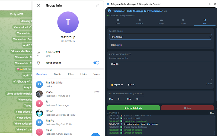Image resolution: width=217 pixels, height=136 pixels.
Task: Toggle group Notifications switch off
Action: pos(96,63)
